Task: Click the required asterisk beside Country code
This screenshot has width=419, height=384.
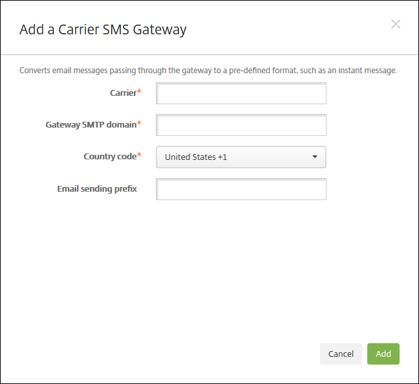Action: pyautogui.click(x=140, y=155)
